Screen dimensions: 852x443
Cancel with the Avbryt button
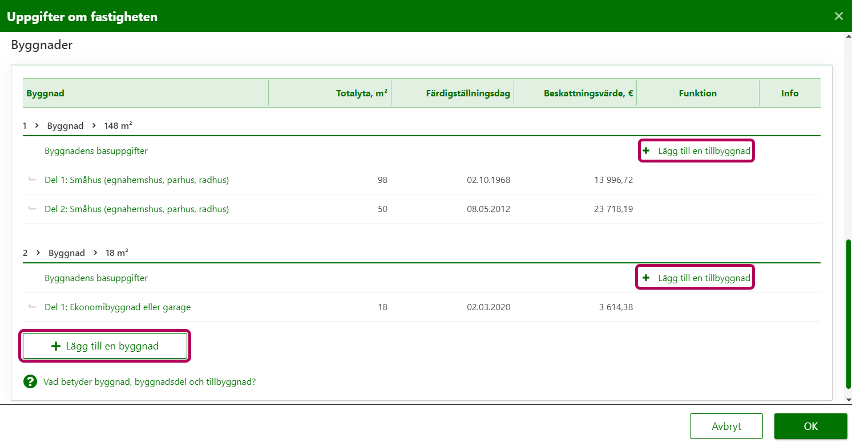point(726,426)
